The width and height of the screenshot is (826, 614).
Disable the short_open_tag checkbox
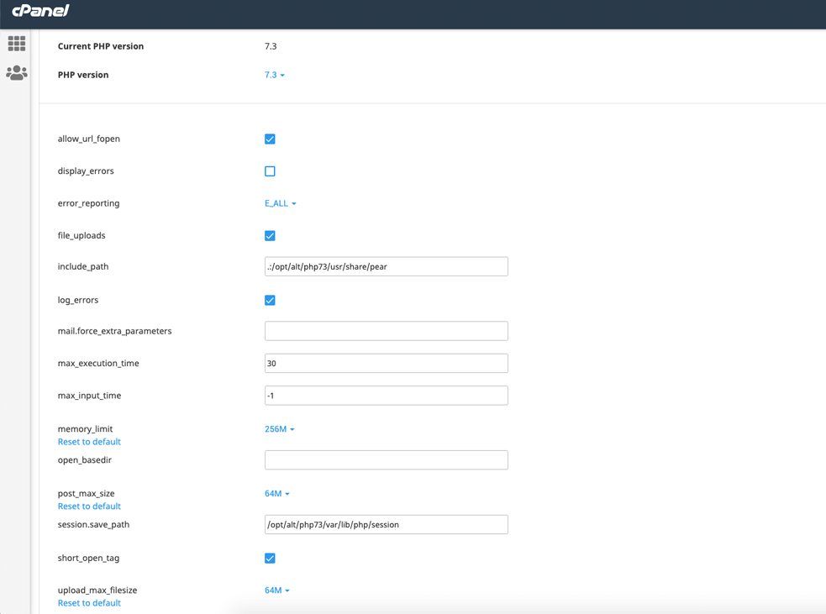click(270, 558)
